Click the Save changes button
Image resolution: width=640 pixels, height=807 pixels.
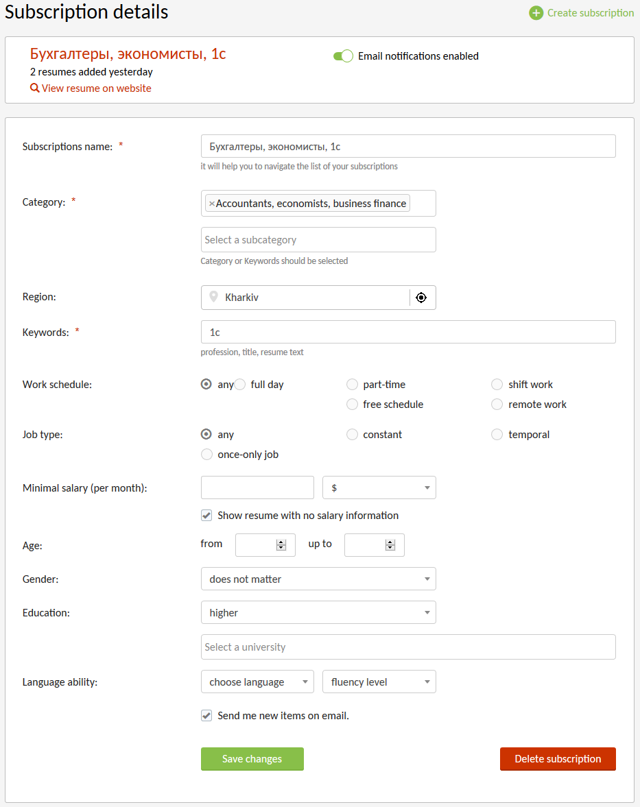click(x=252, y=759)
